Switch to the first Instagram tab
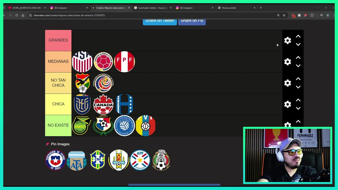This screenshot has height=190, width=338. (68, 8)
